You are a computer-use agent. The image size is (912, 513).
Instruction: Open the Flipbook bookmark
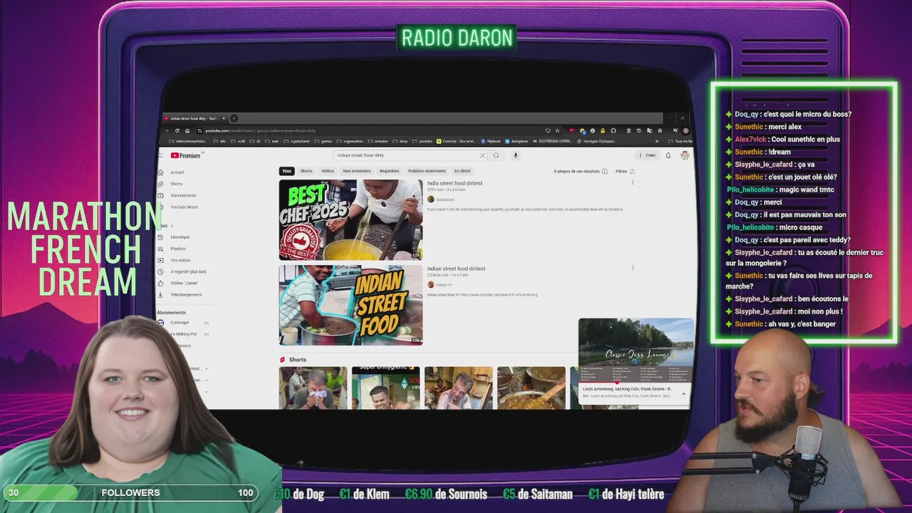[x=490, y=141]
